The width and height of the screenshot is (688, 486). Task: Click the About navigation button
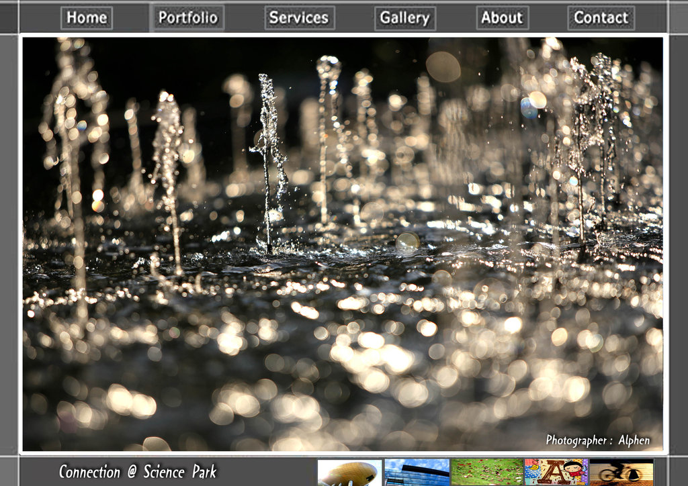(x=503, y=18)
